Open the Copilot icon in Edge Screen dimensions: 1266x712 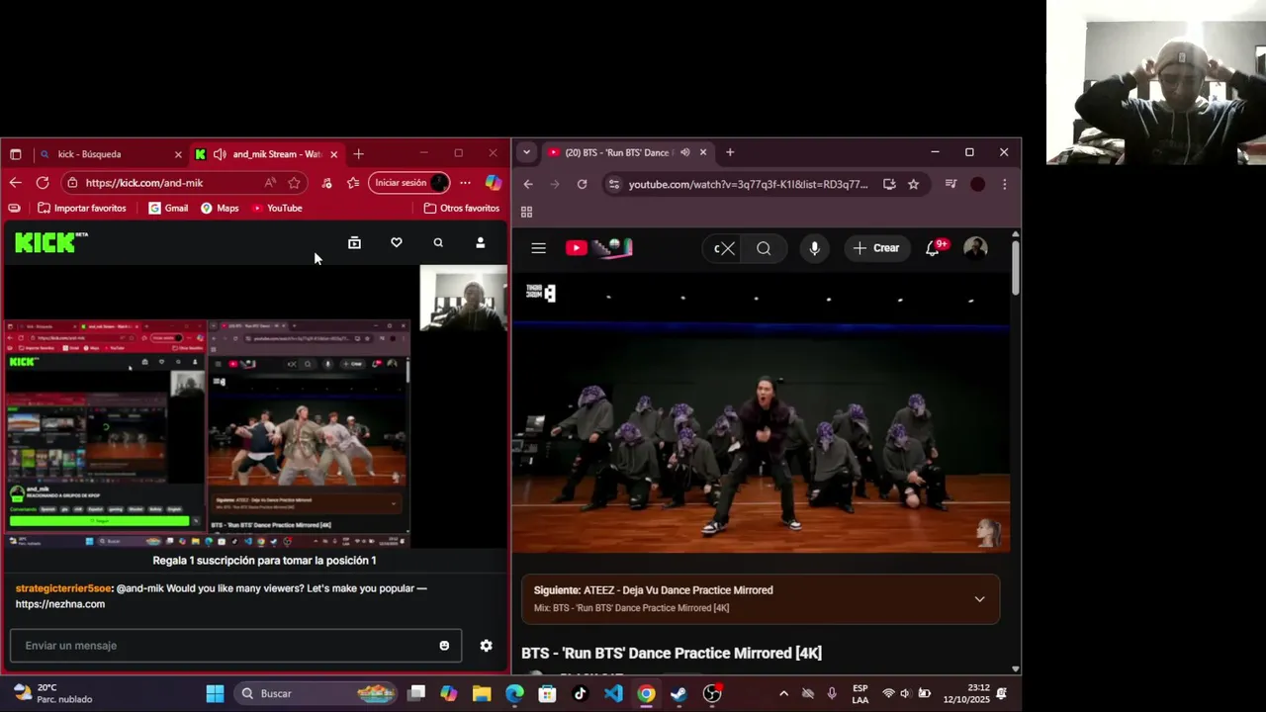point(493,183)
